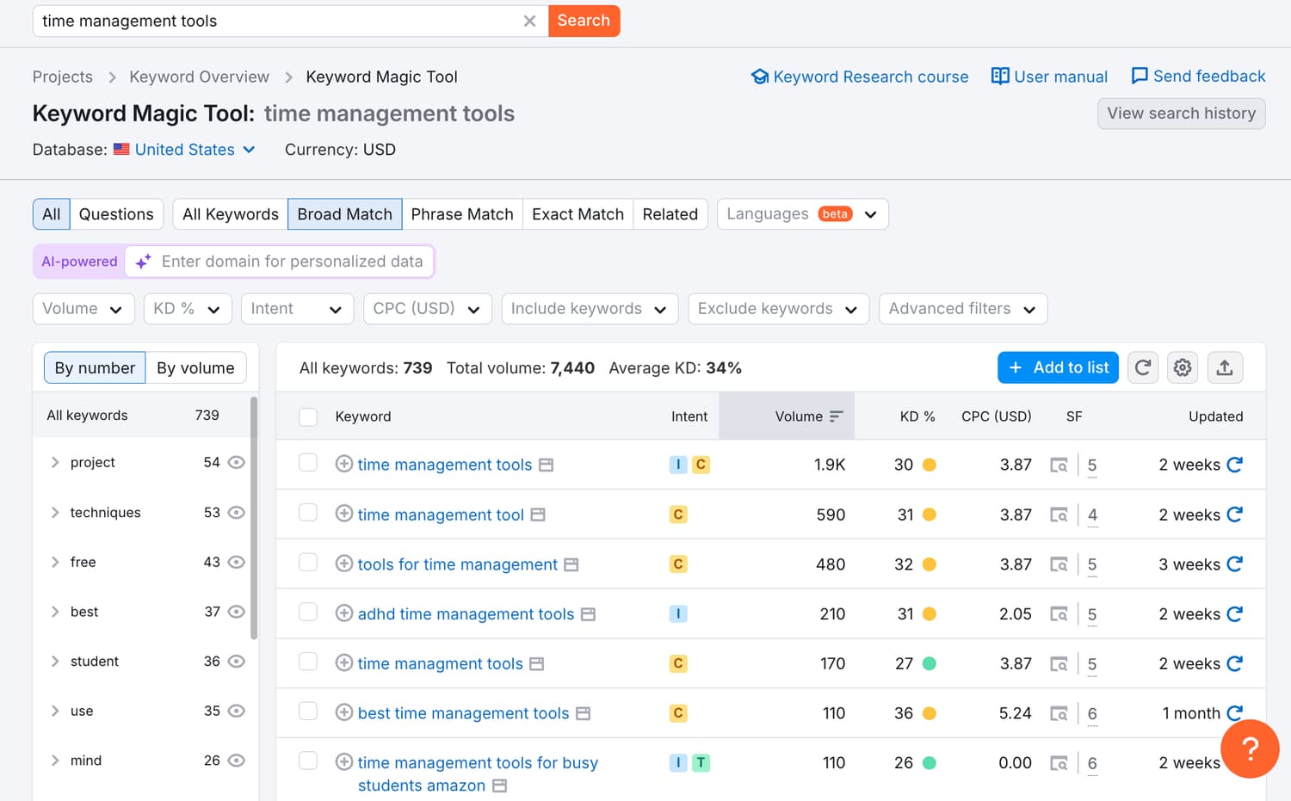
Task: Refresh the 'tools for time management' row data
Action: pos(1234,564)
